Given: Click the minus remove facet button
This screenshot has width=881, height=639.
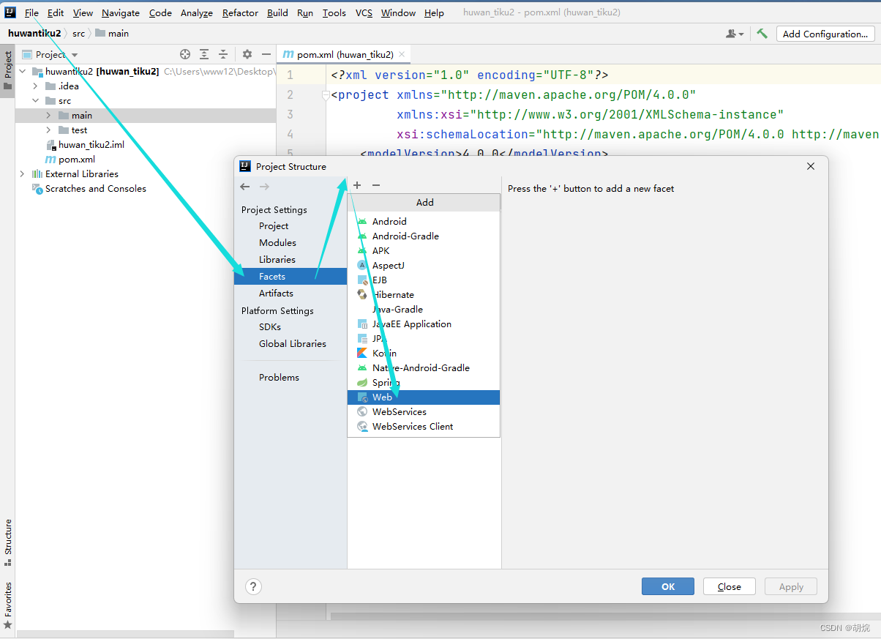Looking at the screenshot, I should [x=376, y=185].
